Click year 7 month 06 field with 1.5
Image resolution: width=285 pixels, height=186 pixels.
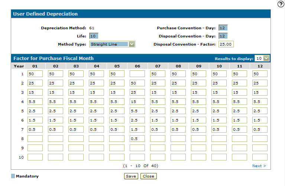pyautogui.click(x=137, y=129)
